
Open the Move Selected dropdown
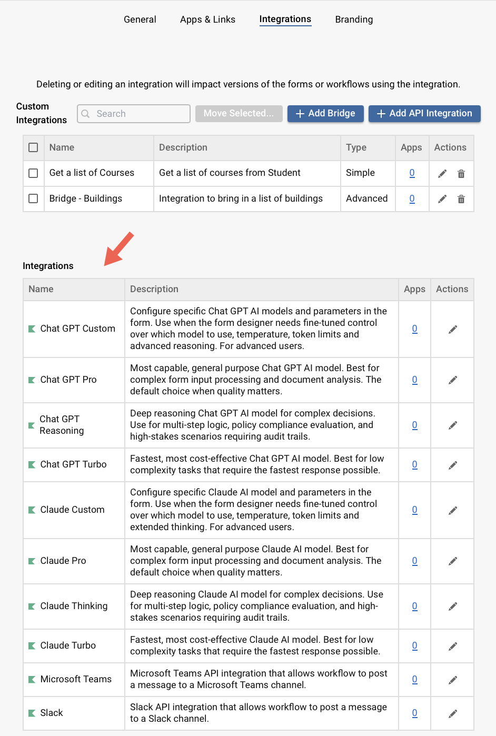[239, 113]
